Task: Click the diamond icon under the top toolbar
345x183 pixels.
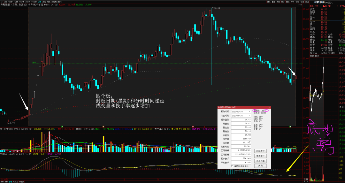Action: coord(299,4)
